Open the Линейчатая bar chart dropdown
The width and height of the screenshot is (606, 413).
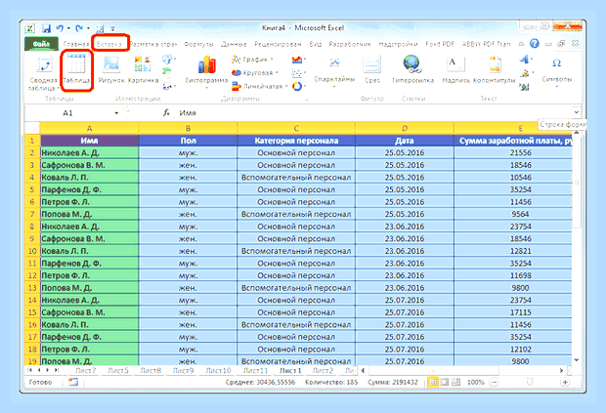click(259, 86)
